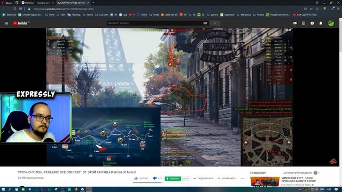Expand the Деньги bookmarks folder
The image size is (342, 192).
tap(213, 15)
